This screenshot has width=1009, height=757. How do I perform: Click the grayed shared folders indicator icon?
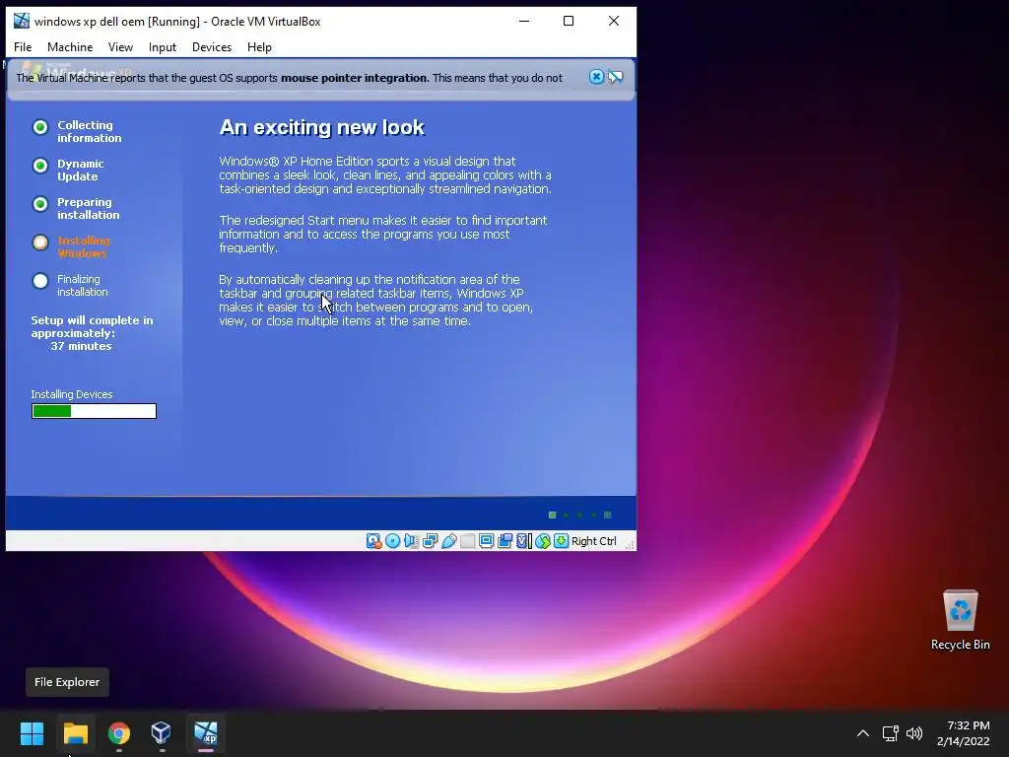point(468,541)
